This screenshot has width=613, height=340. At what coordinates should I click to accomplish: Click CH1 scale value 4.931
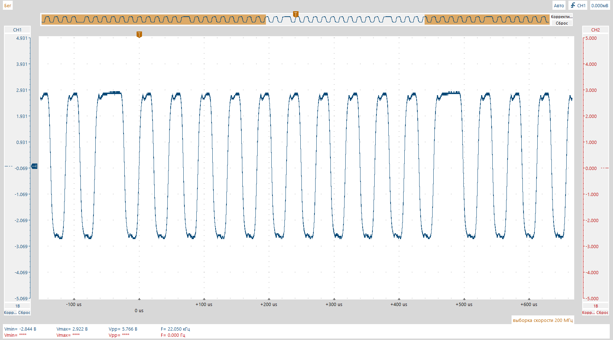(22, 38)
